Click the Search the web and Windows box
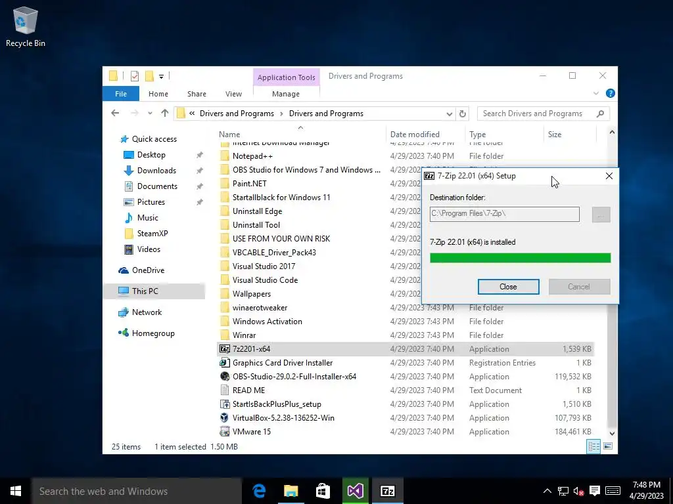The height and width of the screenshot is (504, 673). [136, 491]
